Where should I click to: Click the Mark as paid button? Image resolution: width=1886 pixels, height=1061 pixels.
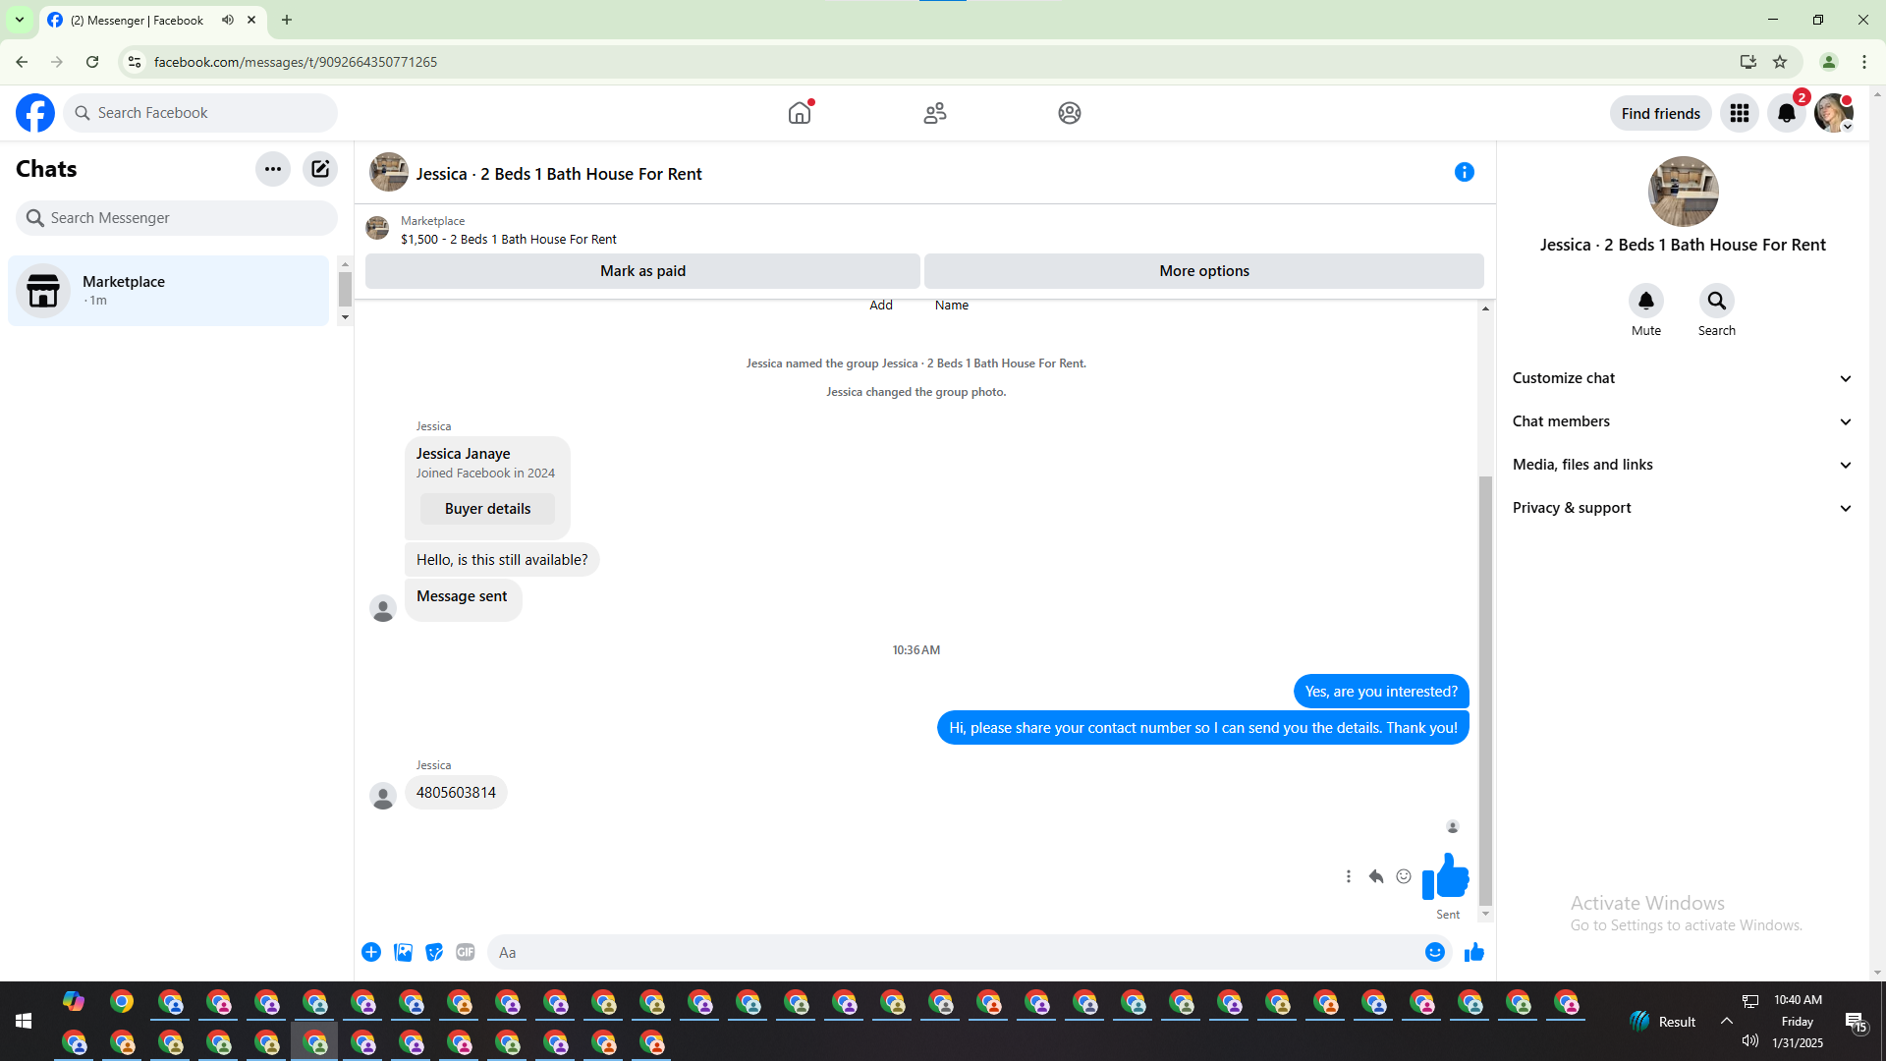click(x=642, y=271)
